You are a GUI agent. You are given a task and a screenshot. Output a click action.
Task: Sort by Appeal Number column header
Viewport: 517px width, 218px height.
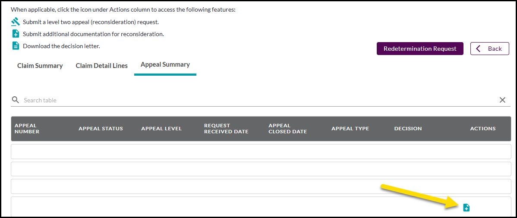27,129
